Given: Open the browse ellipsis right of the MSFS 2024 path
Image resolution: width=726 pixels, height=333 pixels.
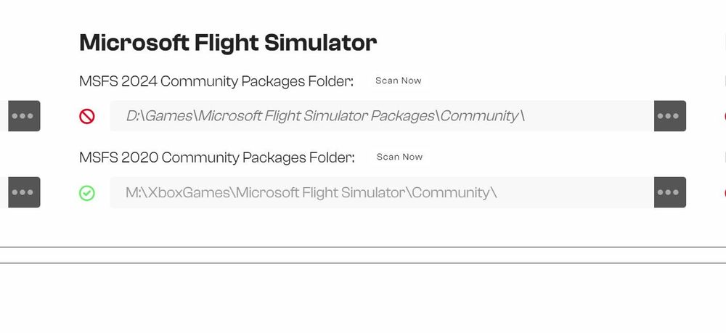Looking at the screenshot, I should (669, 116).
